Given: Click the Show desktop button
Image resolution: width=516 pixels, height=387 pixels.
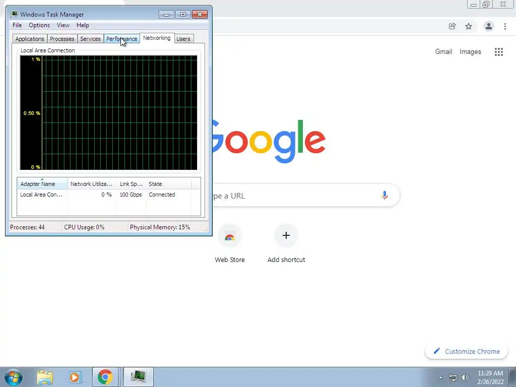Looking at the screenshot, I should (512, 377).
